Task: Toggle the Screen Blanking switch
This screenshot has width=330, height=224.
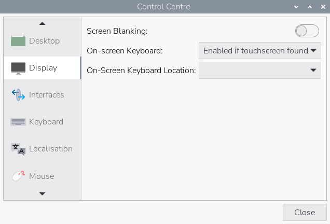Action: 307,31
